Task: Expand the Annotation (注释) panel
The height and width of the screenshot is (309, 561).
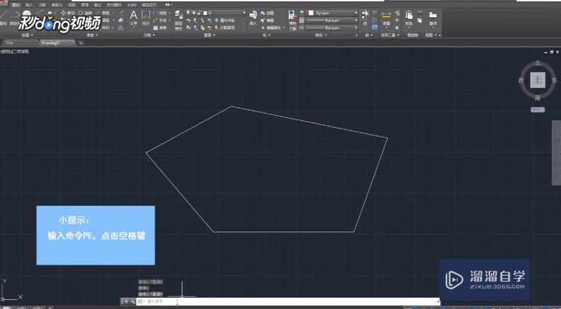Action: pyautogui.click(x=149, y=35)
